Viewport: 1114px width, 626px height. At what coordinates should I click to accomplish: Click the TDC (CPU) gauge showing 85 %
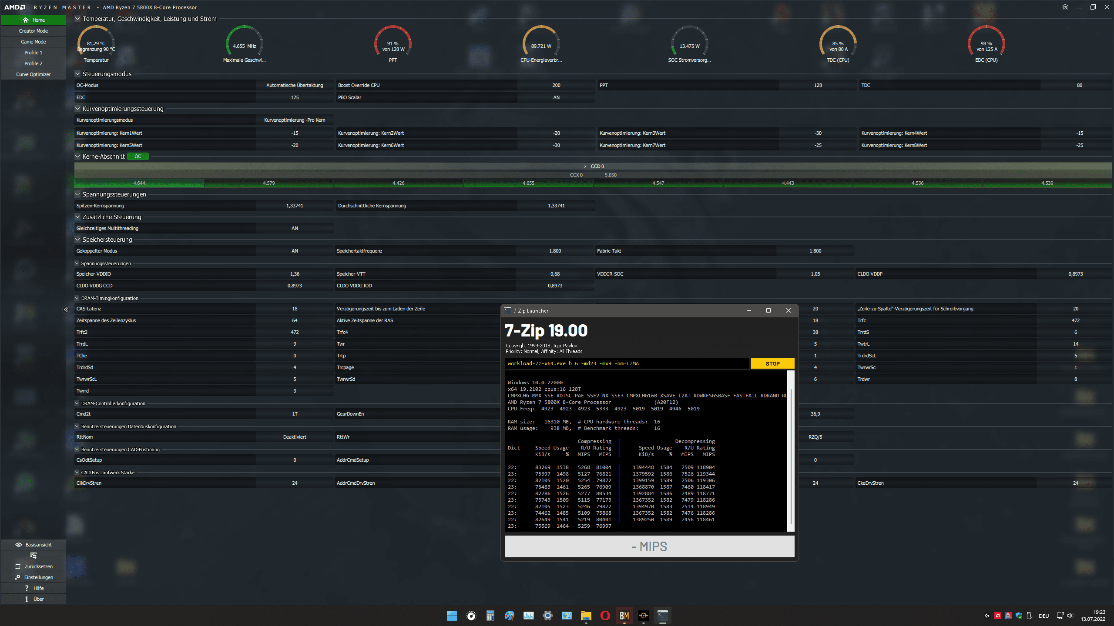tap(838, 44)
